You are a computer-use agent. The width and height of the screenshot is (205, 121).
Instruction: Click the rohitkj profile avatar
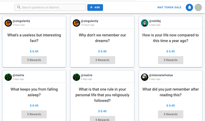[x=144, y=23]
